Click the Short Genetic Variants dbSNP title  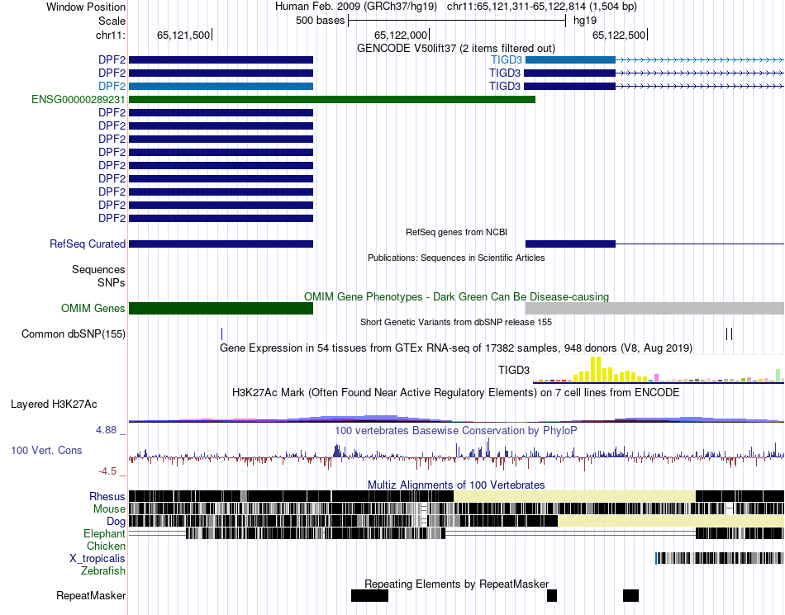(x=456, y=322)
